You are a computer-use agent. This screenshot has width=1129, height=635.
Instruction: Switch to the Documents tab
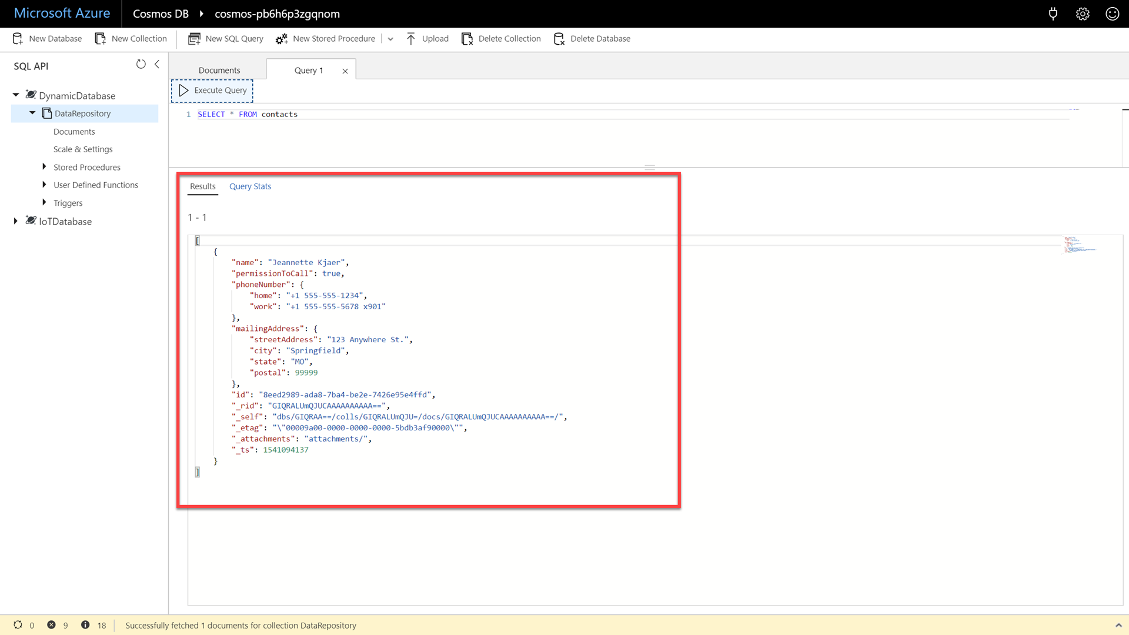point(219,70)
